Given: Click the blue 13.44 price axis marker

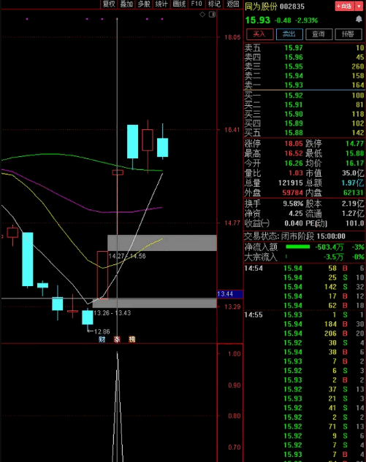Looking at the screenshot, I should coord(230,293).
